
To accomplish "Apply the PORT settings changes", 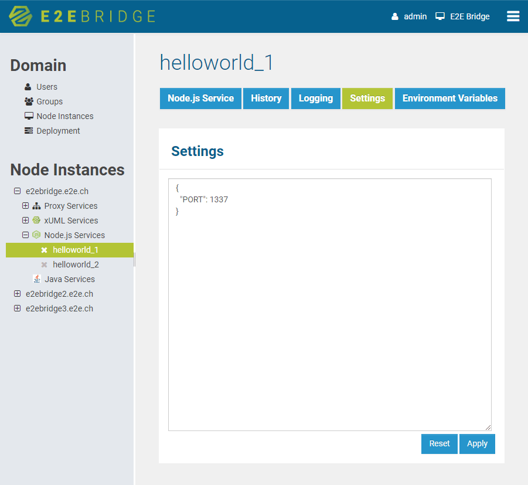I will pos(476,443).
